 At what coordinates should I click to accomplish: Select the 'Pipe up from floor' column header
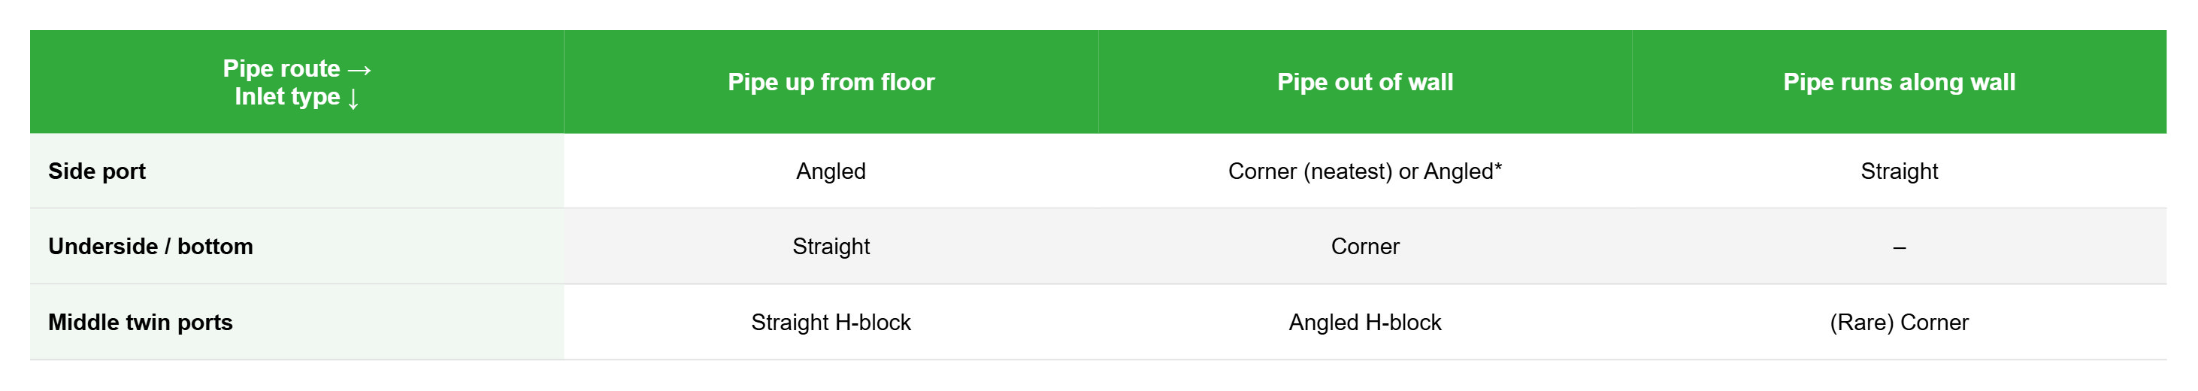tap(831, 82)
